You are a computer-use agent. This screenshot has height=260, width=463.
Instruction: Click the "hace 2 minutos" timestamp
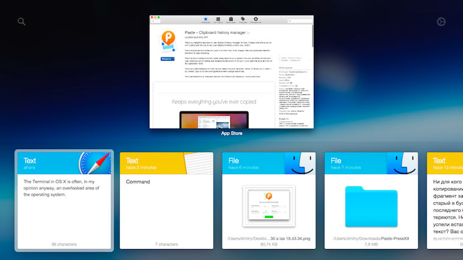[141, 167]
